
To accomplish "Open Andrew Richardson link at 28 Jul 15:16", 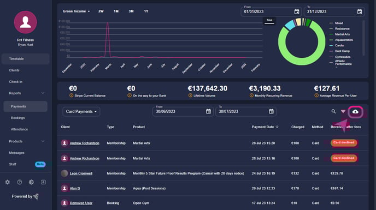I will click(84, 159).
